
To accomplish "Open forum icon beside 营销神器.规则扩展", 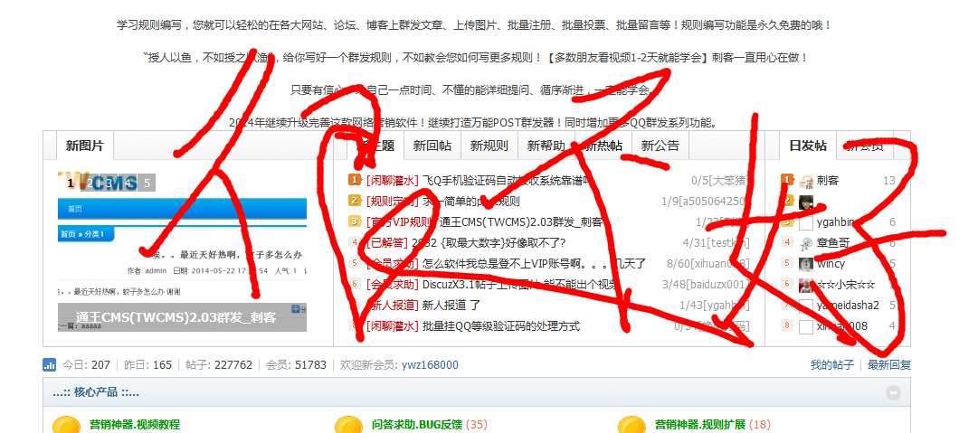I will tap(631, 426).
